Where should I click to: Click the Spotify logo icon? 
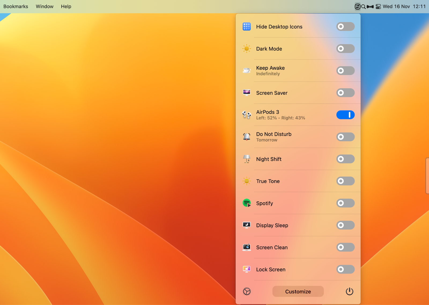pyautogui.click(x=246, y=203)
